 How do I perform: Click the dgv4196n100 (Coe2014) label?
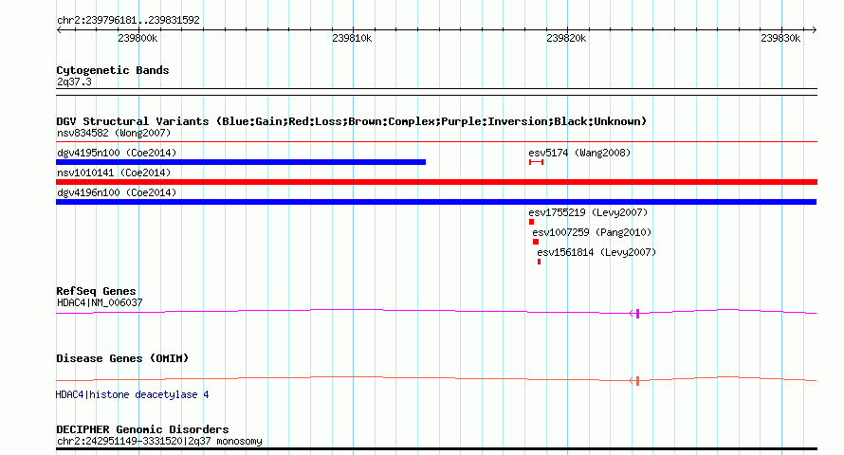point(117,192)
